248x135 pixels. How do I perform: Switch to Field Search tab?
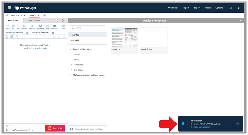pos(13,20)
